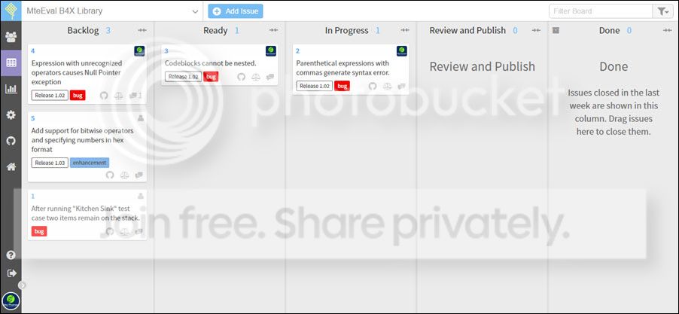The image size is (679, 314).
Task: Click assignee avatar on Parenthetical expressions card
Action: click(x=402, y=51)
